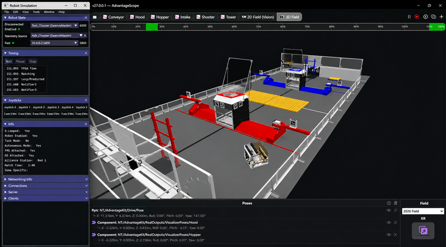446x247 pixels.
Task: Remove the VisualizerPoses/Hood component
Action: pyautogui.click(x=395, y=222)
